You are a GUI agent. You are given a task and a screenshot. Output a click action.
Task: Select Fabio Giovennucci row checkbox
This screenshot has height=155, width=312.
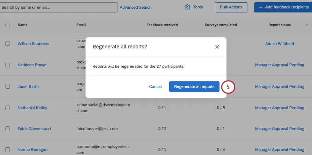coord(8,129)
